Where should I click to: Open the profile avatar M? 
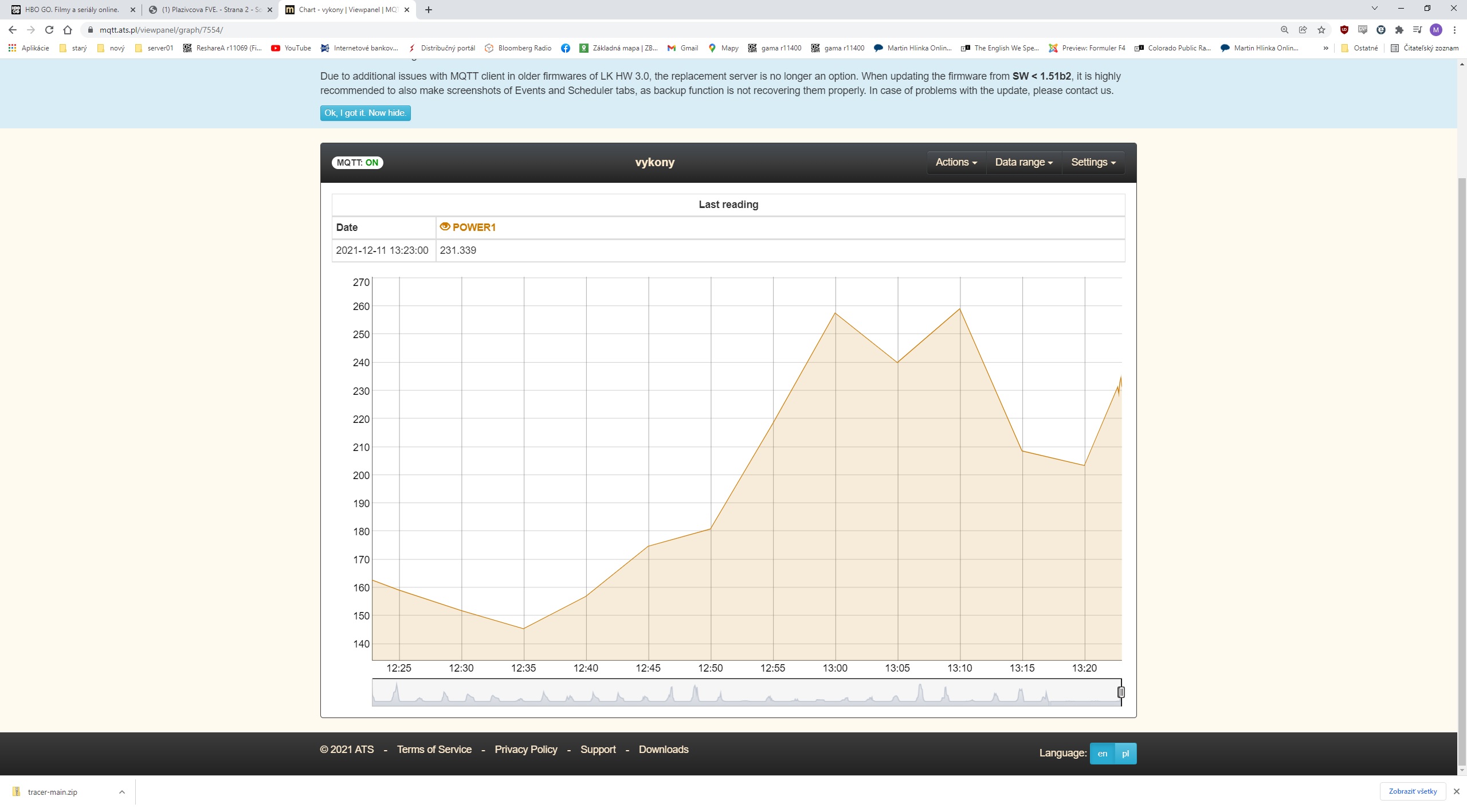pyautogui.click(x=1436, y=30)
